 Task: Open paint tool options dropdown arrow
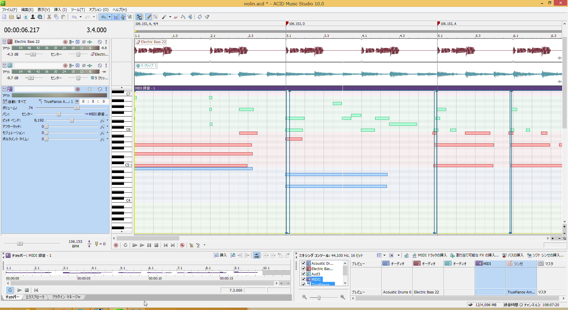170,17
